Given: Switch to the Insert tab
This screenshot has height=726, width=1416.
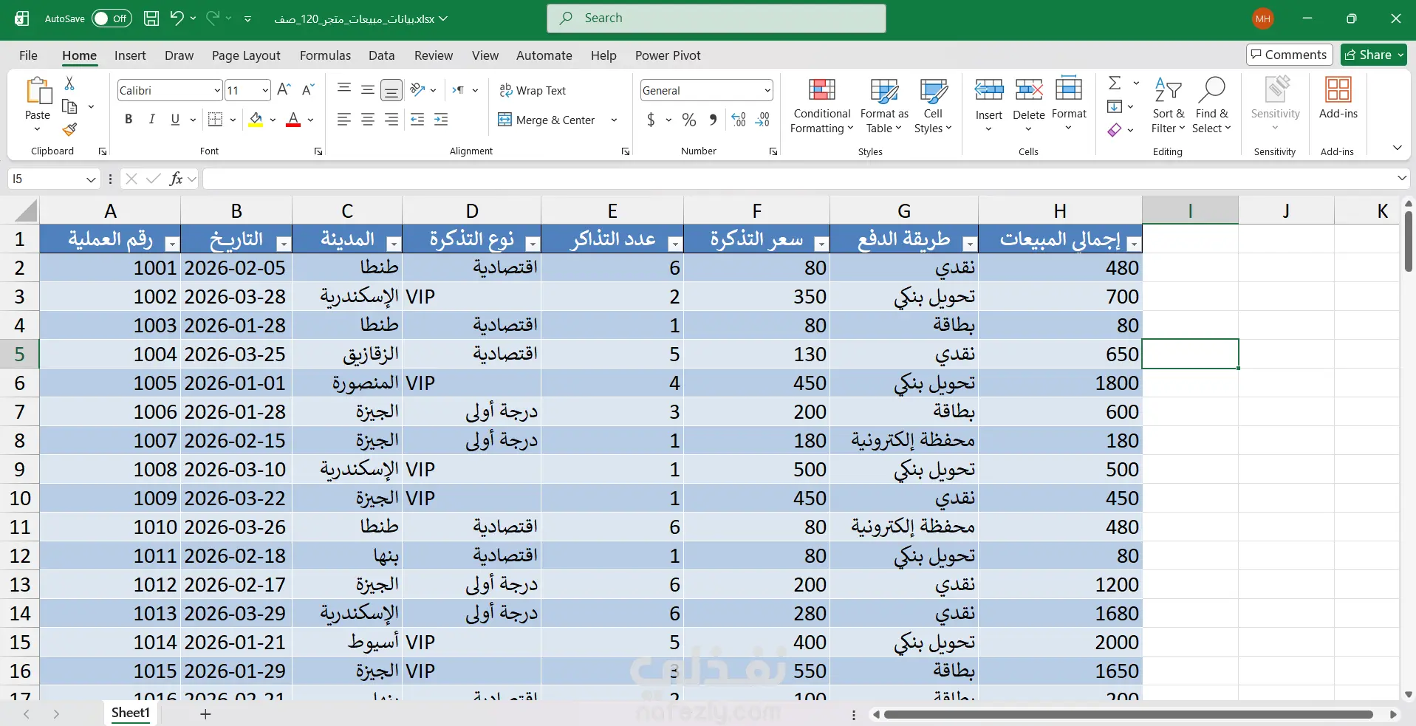Looking at the screenshot, I should tap(130, 55).
